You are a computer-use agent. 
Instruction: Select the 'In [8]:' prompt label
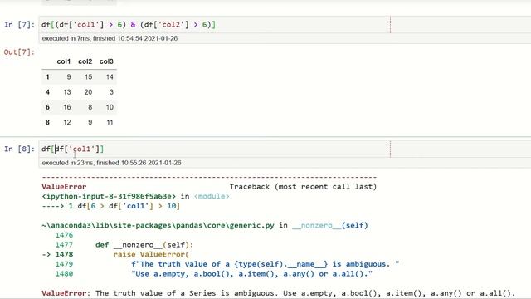[x=19, y=149]
